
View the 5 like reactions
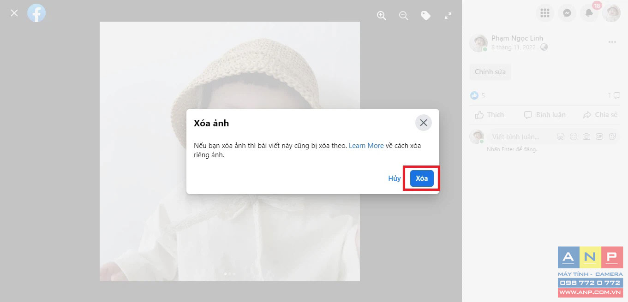coord(478,96)
